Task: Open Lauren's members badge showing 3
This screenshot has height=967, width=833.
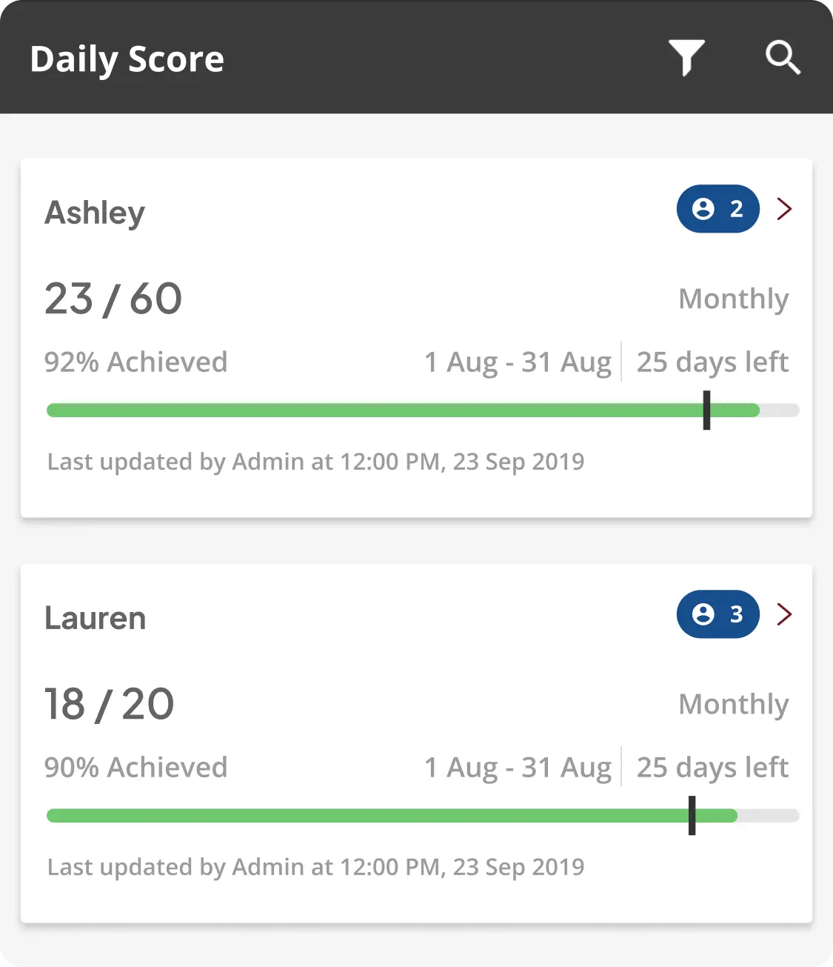Action: click(717, 614)
